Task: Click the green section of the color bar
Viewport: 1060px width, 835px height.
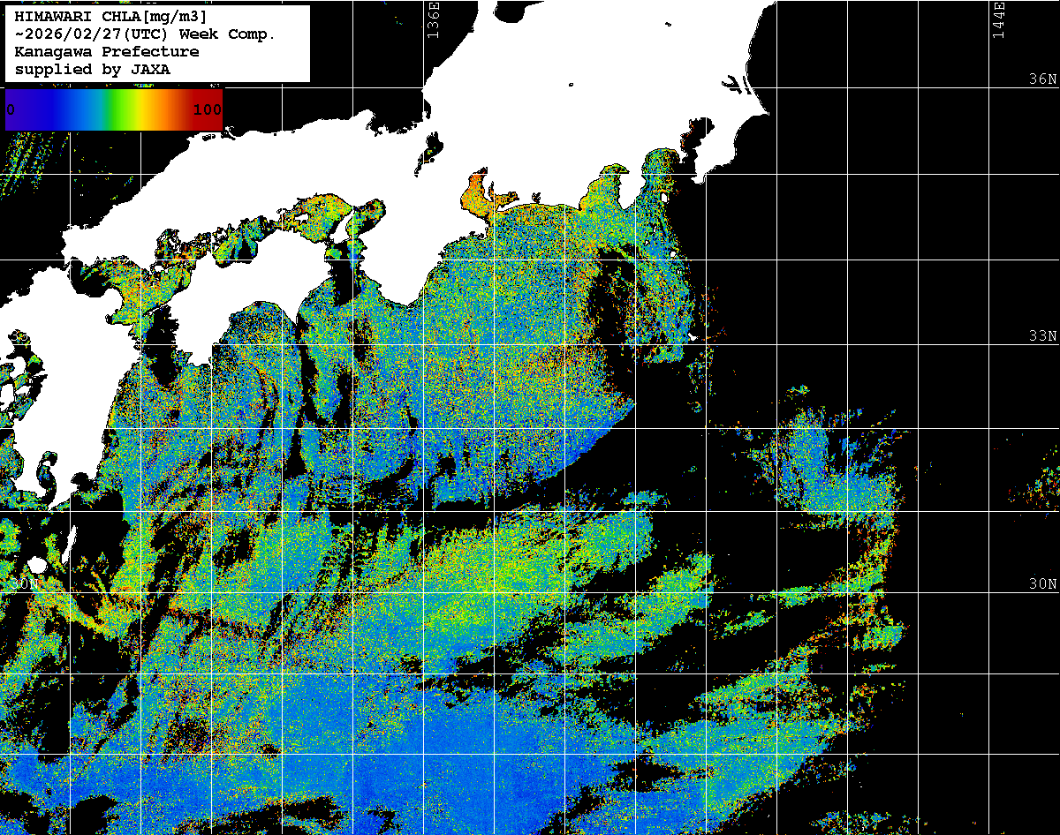Action: [x=115, y=109]
